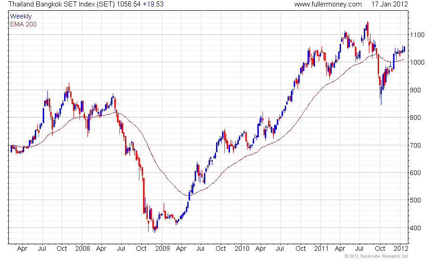
Task: Click the change value +19.53
Action: click(x=153, y=4)
